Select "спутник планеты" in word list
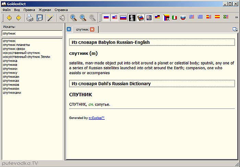This screenshot has width=240, height=167. [16, 45]
